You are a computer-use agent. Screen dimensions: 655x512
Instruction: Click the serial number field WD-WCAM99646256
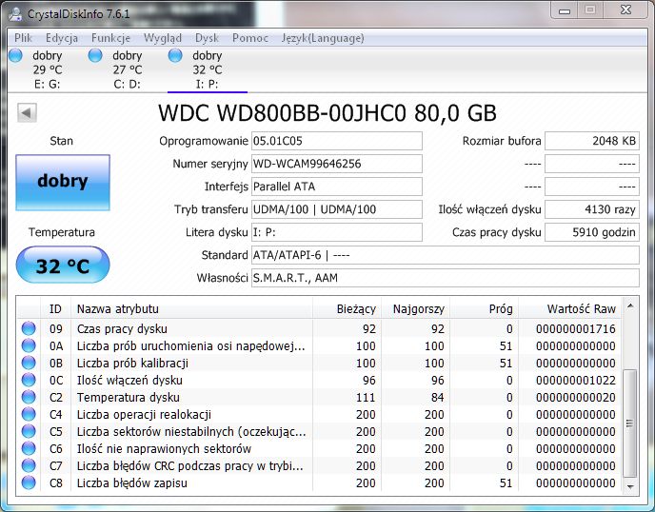pos(337,164)
